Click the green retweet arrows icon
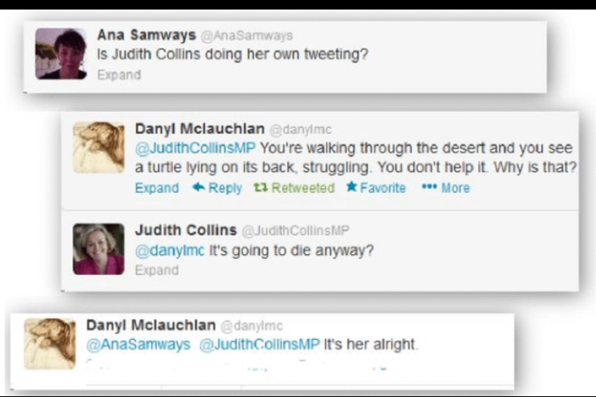Screen dimensions: 596x397 pos(261,187)
